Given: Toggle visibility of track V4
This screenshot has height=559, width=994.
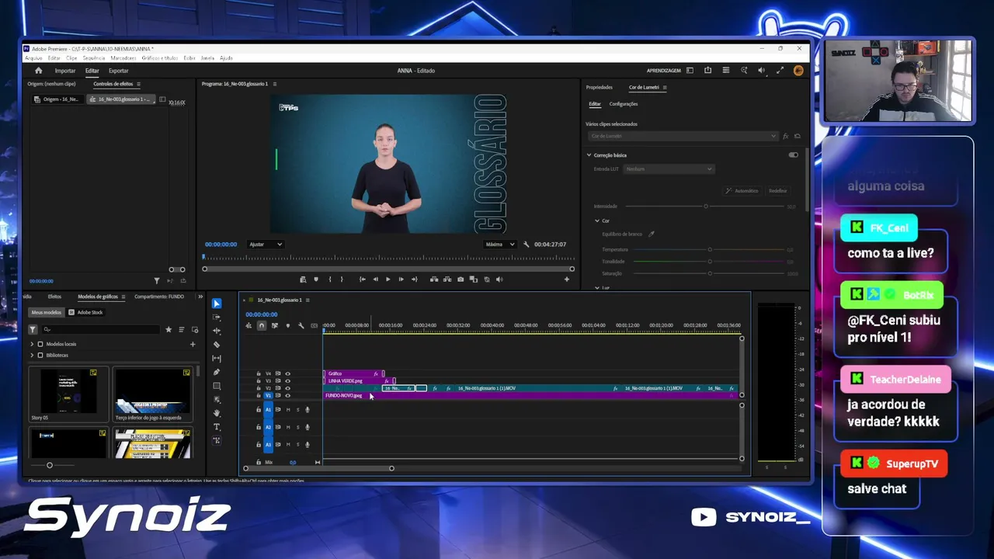Looking at the screenshot, I should click(x=287, y=373).
